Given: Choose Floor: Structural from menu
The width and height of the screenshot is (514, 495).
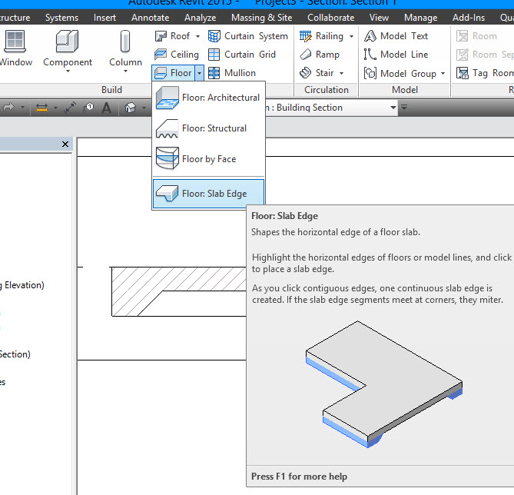Looking at the screenshot, I should 208,128.
